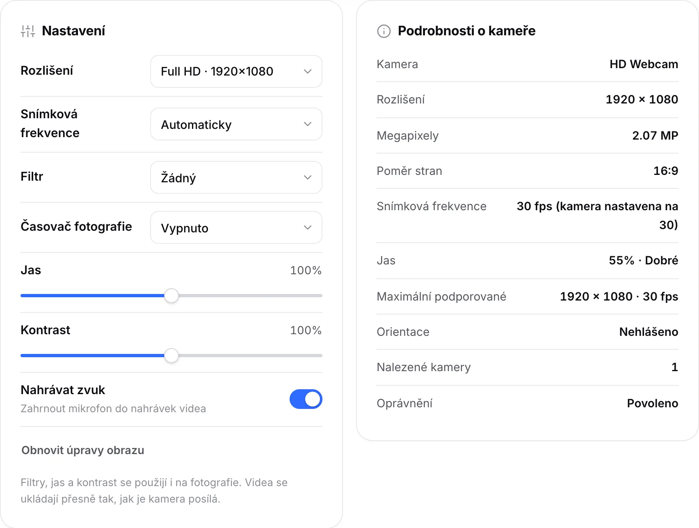Click the Nalezené kamery label
This screenshot has height=528, width=699.
[x=424, y=367]
